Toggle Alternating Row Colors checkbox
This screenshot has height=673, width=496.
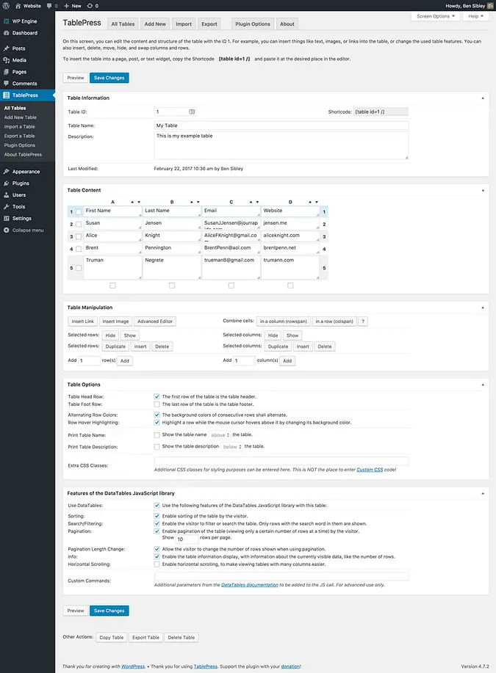coord(157,415)
